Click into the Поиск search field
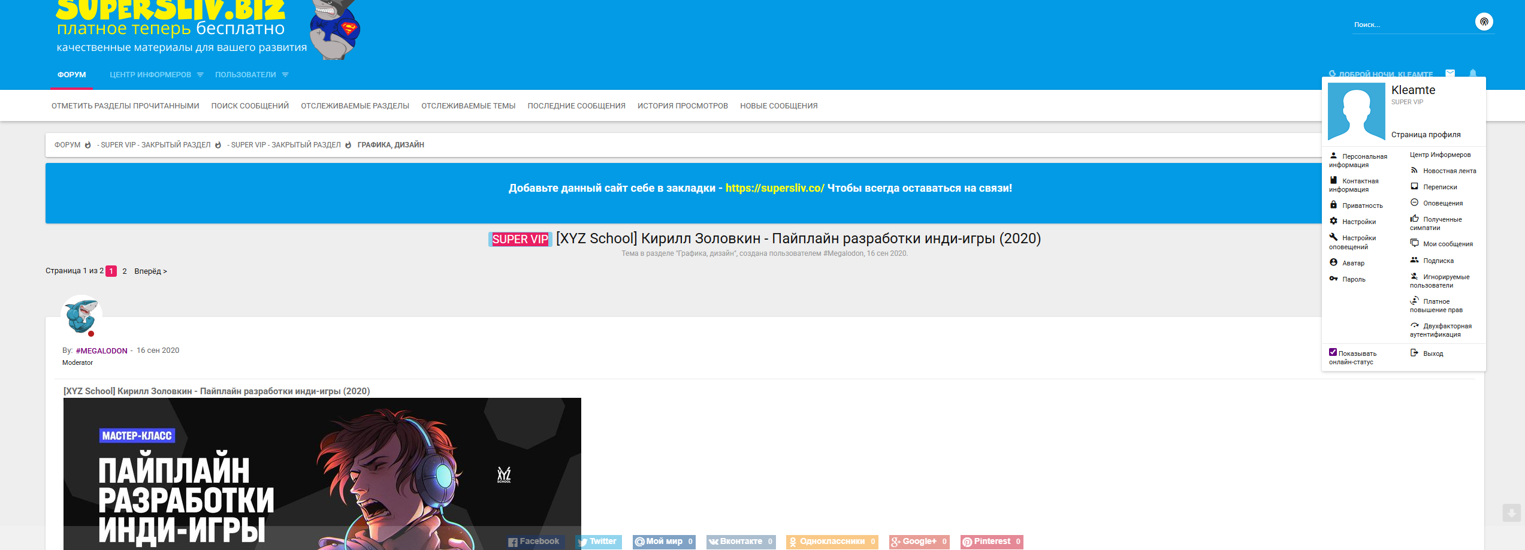1525x550 pixels. [1411, 25]
